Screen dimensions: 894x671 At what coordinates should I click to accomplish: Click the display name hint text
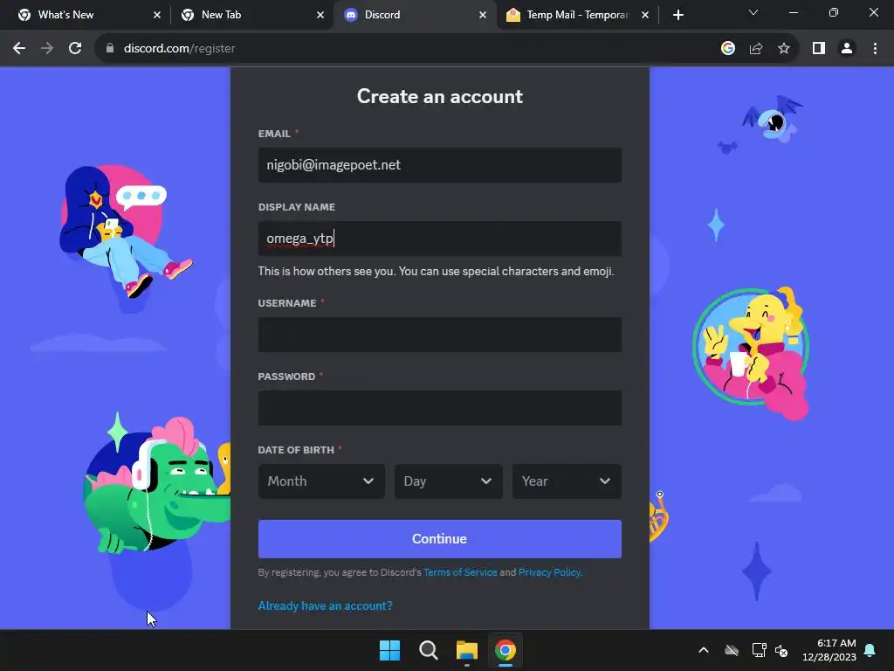click(437, 272)
